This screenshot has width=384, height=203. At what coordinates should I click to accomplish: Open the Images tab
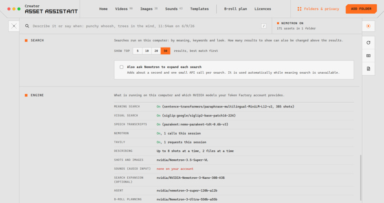pyautogui.click(x=149, y=9)
